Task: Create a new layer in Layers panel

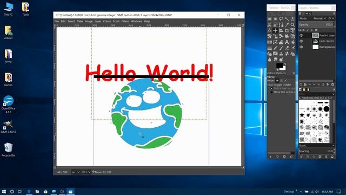Action: point(301,84)
